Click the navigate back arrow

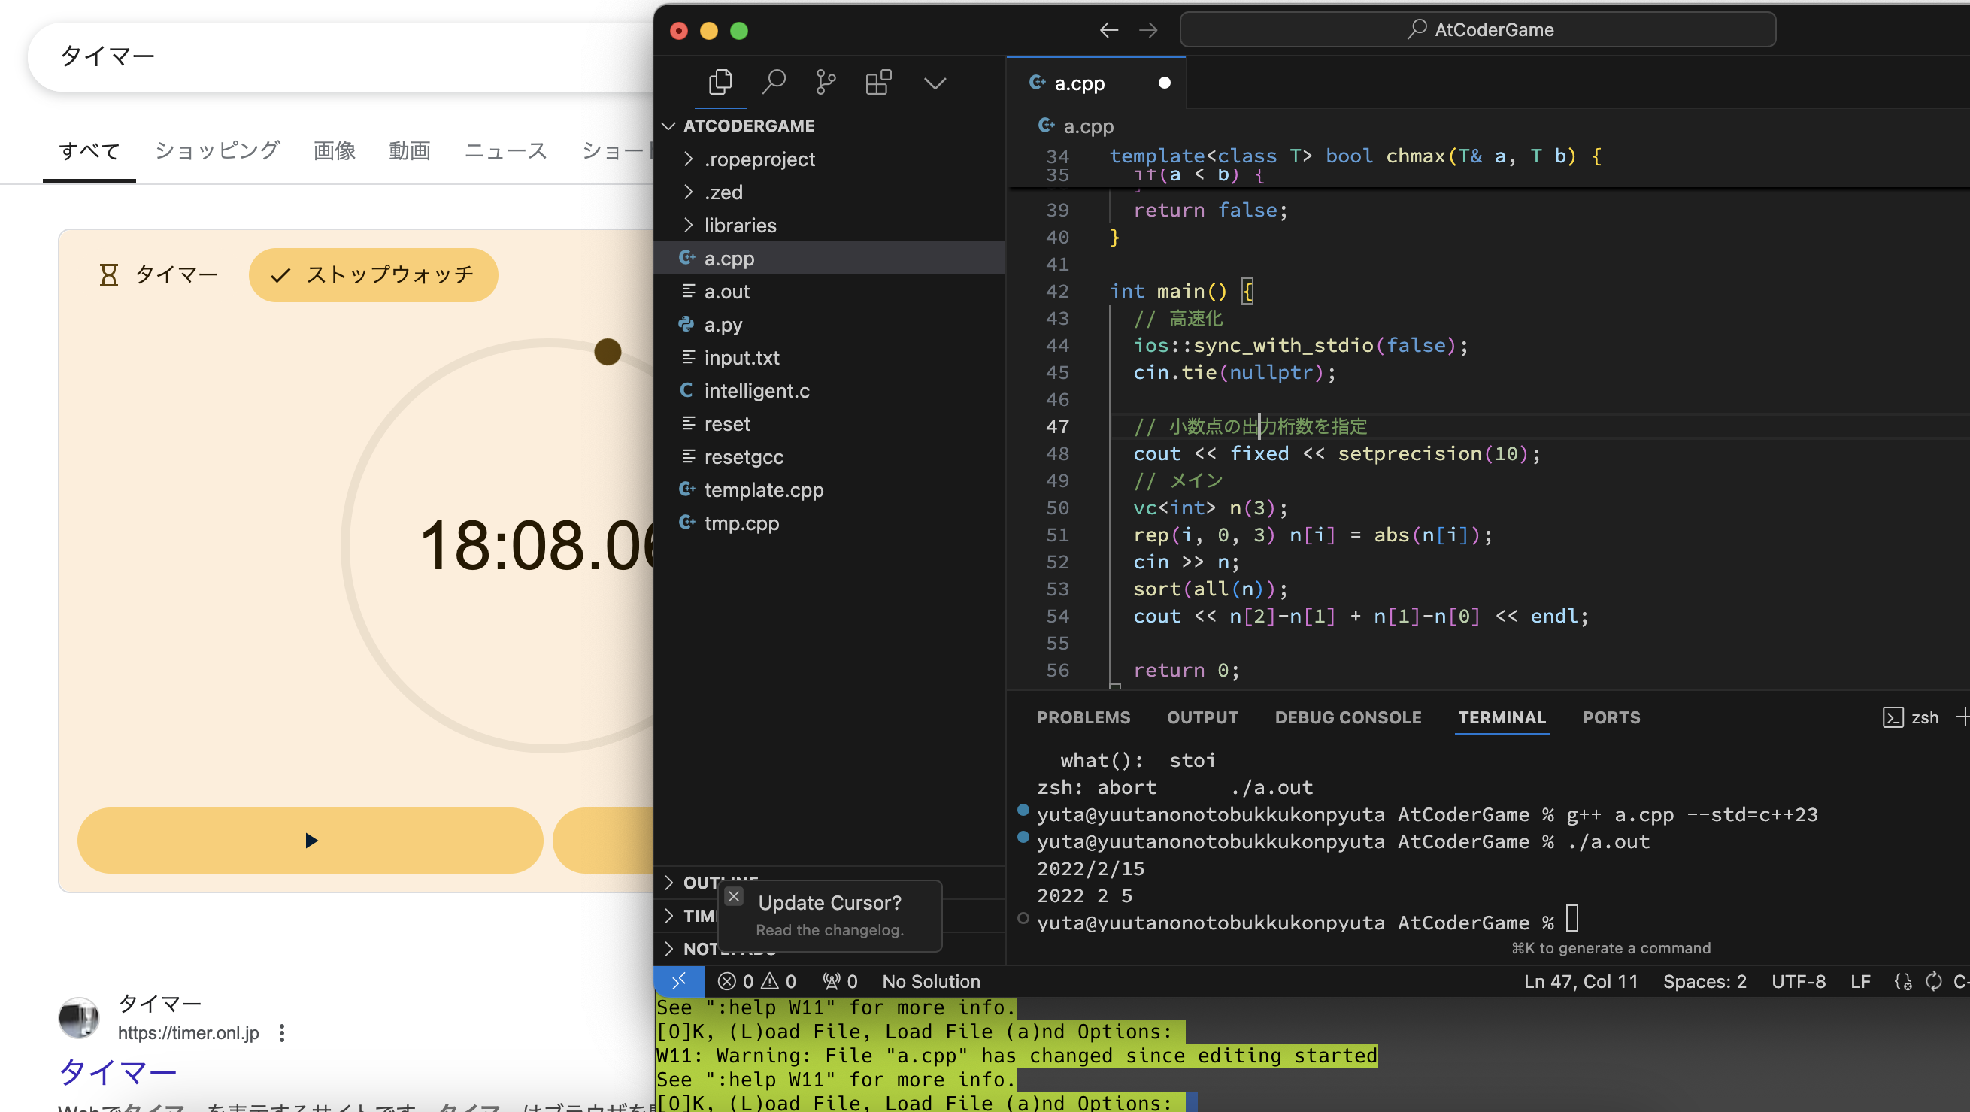point(1108,31)
